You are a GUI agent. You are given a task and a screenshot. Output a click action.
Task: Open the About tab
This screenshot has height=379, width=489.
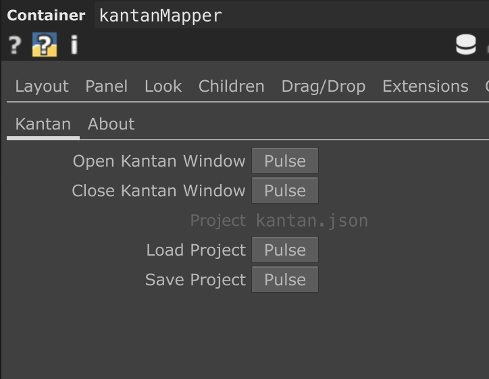pos(111,124)
